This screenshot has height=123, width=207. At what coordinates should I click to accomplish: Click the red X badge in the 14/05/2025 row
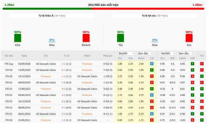click(x=202, y=70)
